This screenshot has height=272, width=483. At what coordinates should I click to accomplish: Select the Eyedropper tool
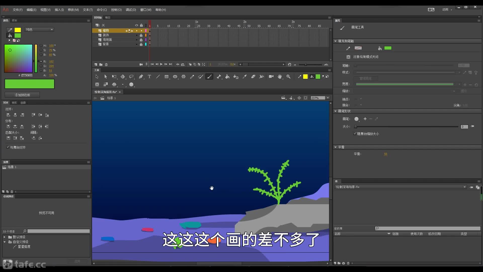(245, 77)
